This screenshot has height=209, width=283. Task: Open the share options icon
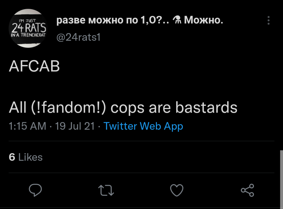247,190
